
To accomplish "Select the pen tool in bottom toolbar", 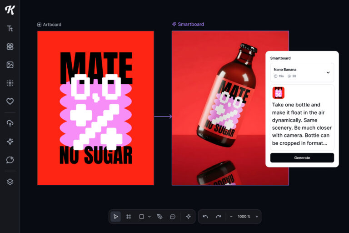I will point(160,217).
